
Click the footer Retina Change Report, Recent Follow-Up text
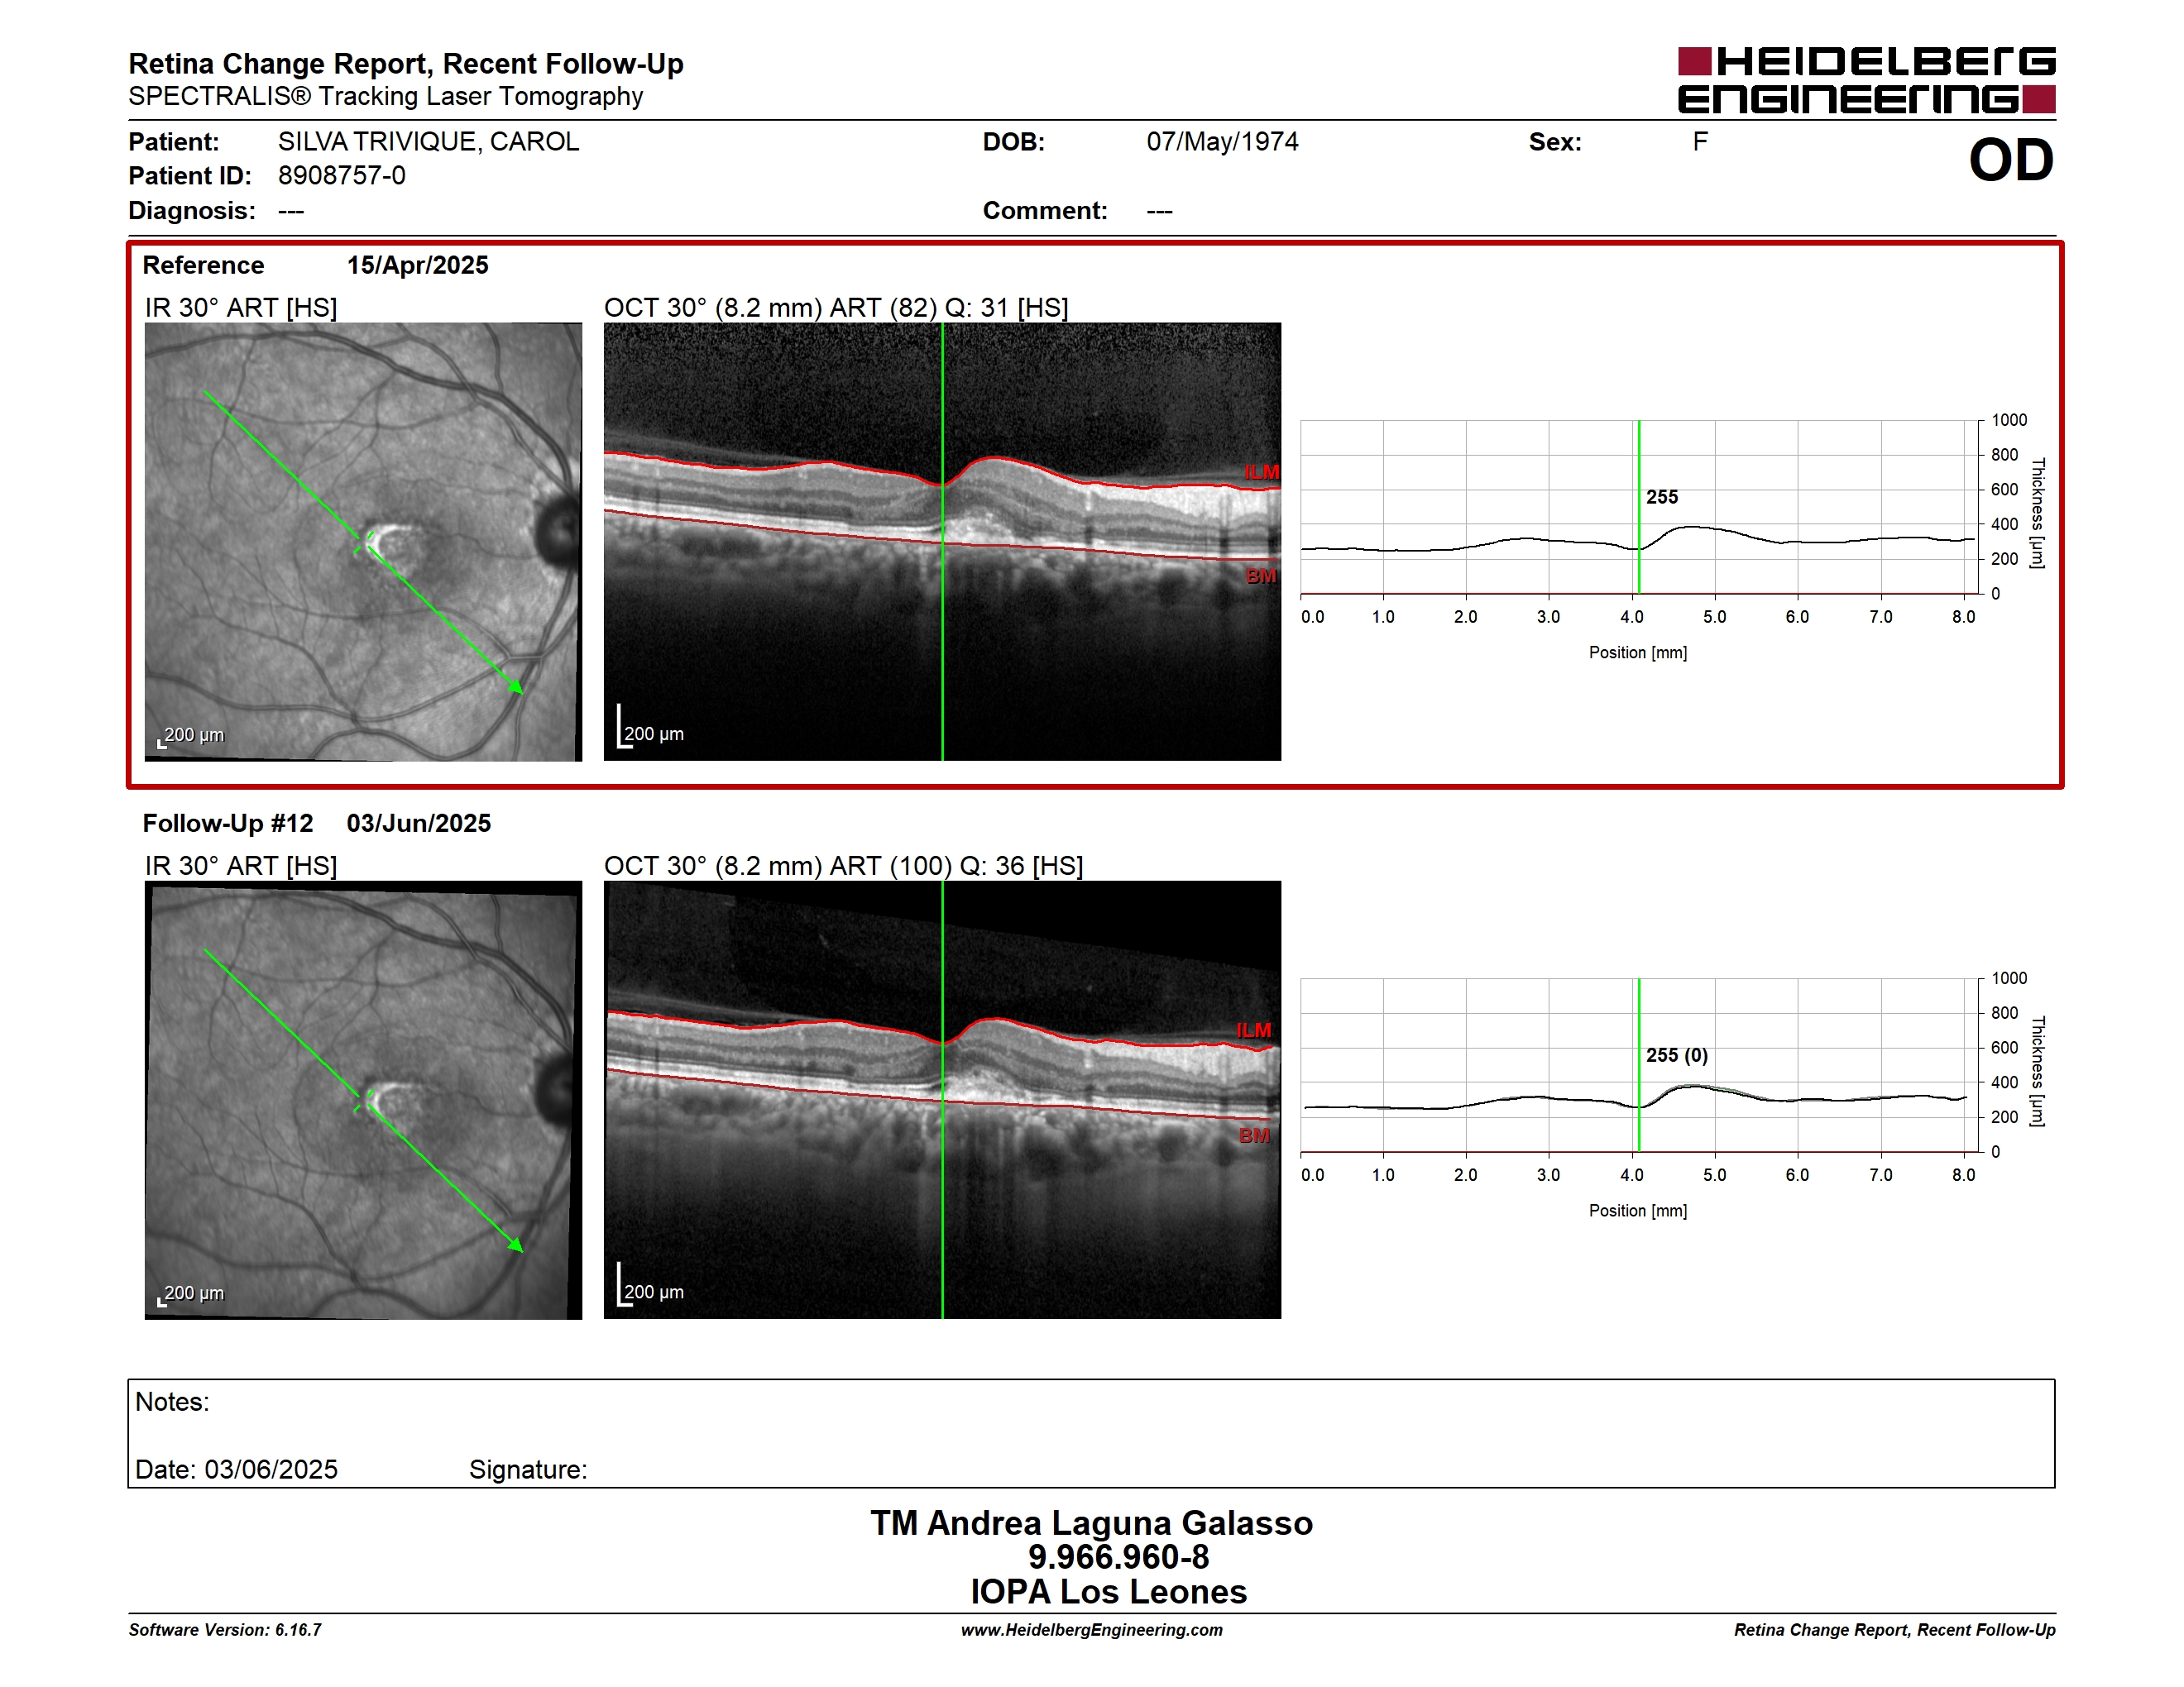[x=1895, y=1630]
